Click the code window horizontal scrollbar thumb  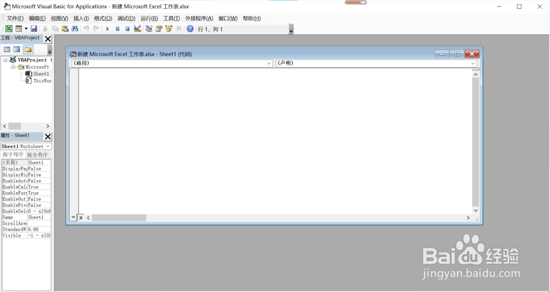tap(119, 218)
